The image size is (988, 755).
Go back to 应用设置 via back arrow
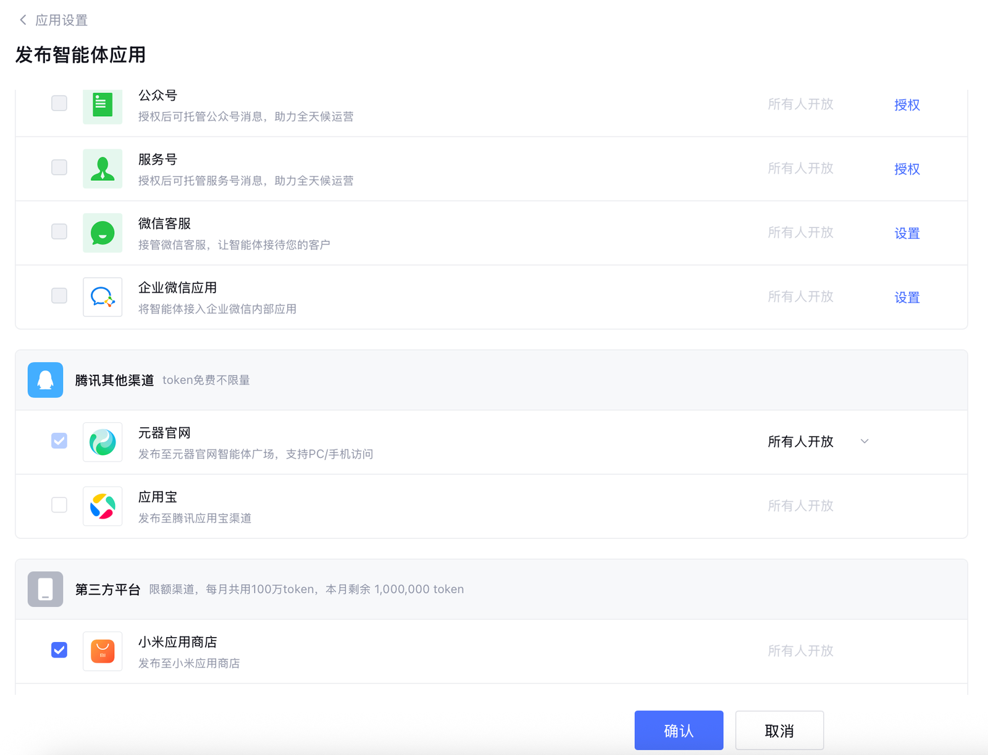(23, 20)
